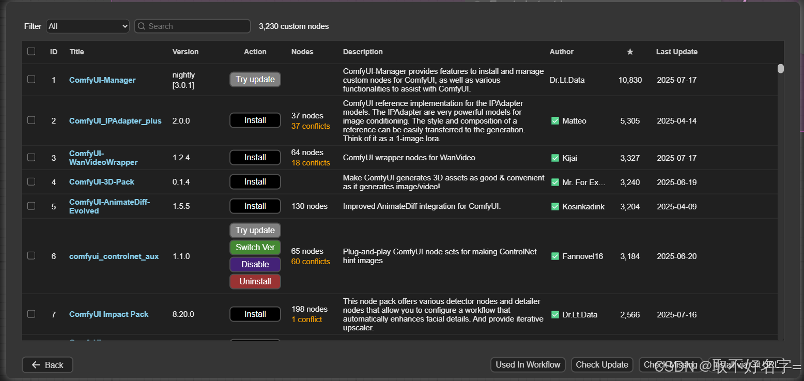The width and height of the screenshot is (804, 381).
Task: Click the purple Disable button
Action: [x=255, y=264]
